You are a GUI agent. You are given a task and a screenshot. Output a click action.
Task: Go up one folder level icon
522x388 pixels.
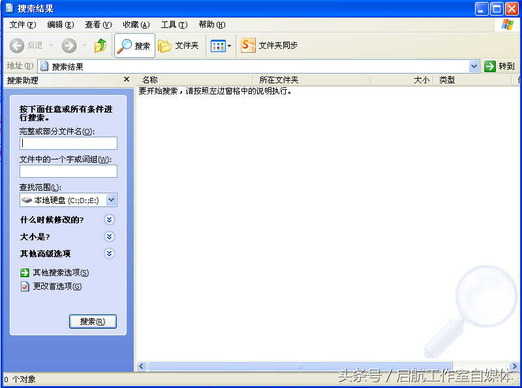point(100,46)
